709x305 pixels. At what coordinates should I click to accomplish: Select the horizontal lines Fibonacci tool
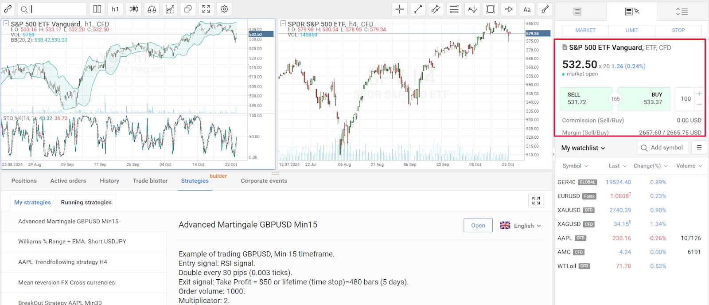click(454, 9)
